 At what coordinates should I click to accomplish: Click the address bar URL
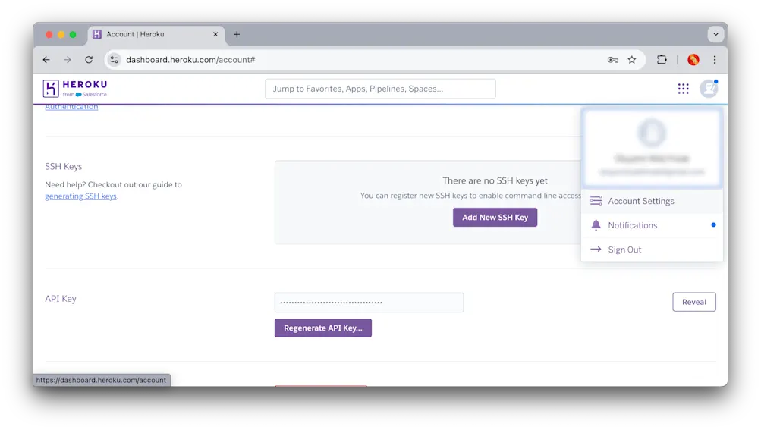190,60
